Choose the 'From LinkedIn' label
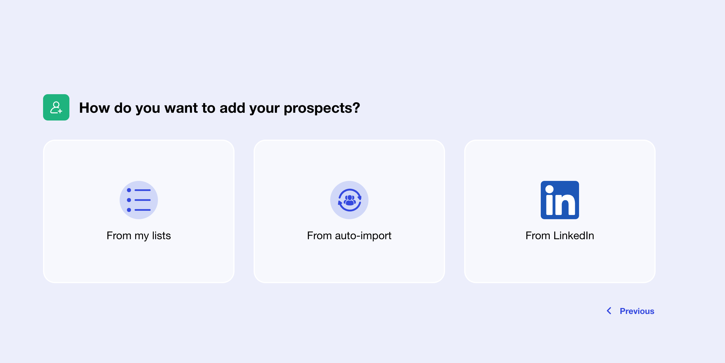 [x=560, y=236]
